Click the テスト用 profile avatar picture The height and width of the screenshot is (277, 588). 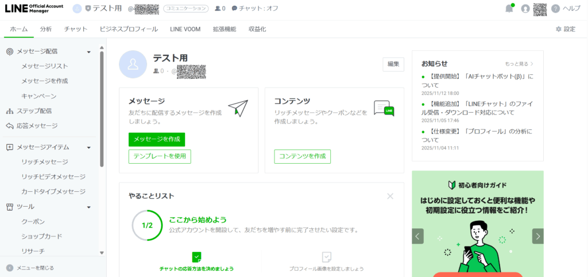coord(133,64)
